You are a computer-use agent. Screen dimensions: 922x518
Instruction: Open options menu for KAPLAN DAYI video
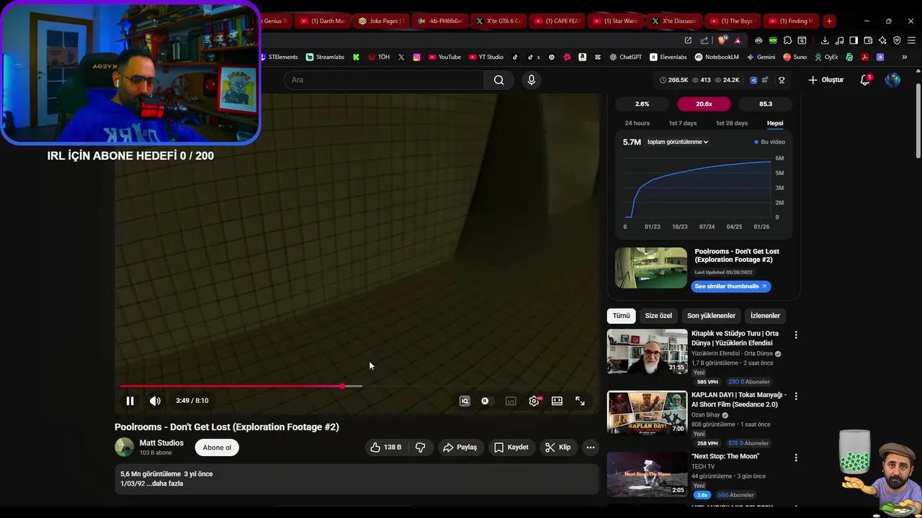coord(796,396)
